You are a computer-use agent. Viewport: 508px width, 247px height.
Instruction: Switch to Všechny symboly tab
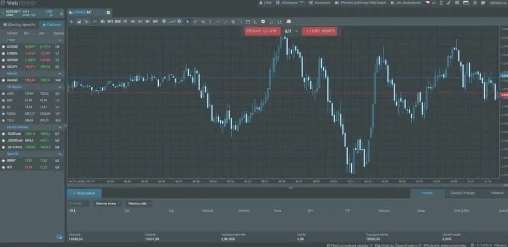19,25
